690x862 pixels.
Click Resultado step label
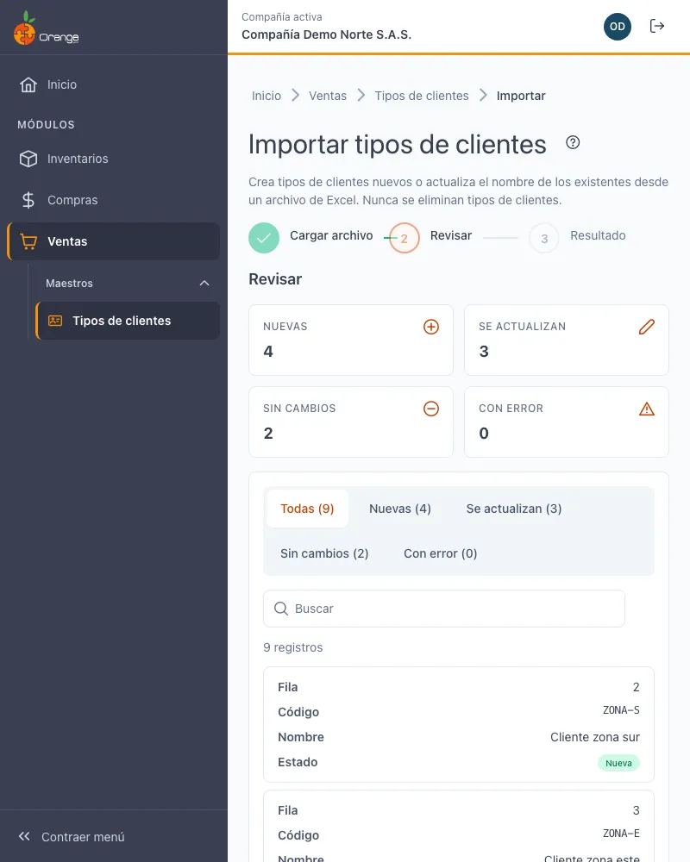[x=598, y=235]
